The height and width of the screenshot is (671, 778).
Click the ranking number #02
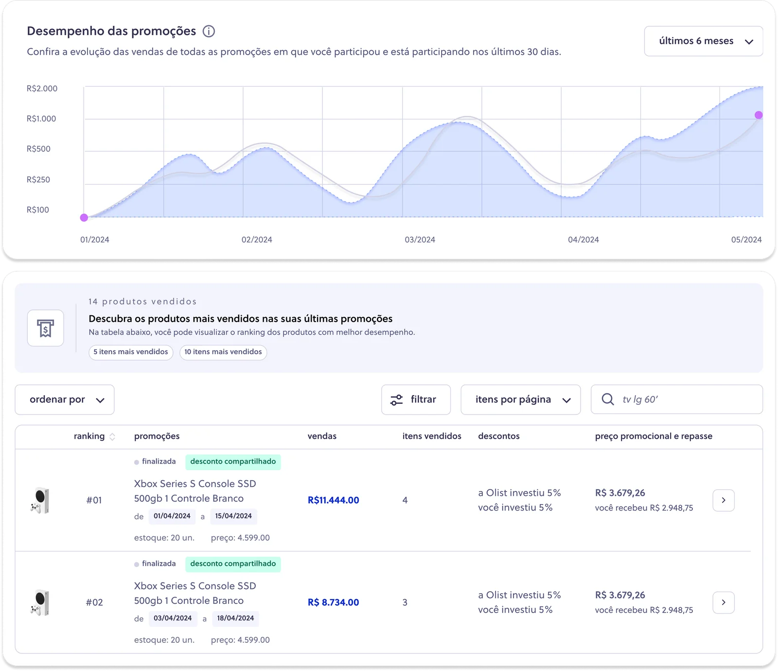pyautogui.click(x=94, y=602)
